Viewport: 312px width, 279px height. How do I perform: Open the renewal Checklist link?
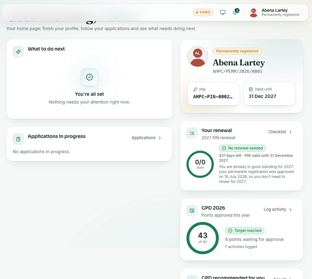click(x=280, y=132)
